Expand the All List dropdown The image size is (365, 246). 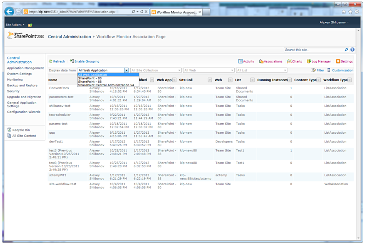pos(285,70)
